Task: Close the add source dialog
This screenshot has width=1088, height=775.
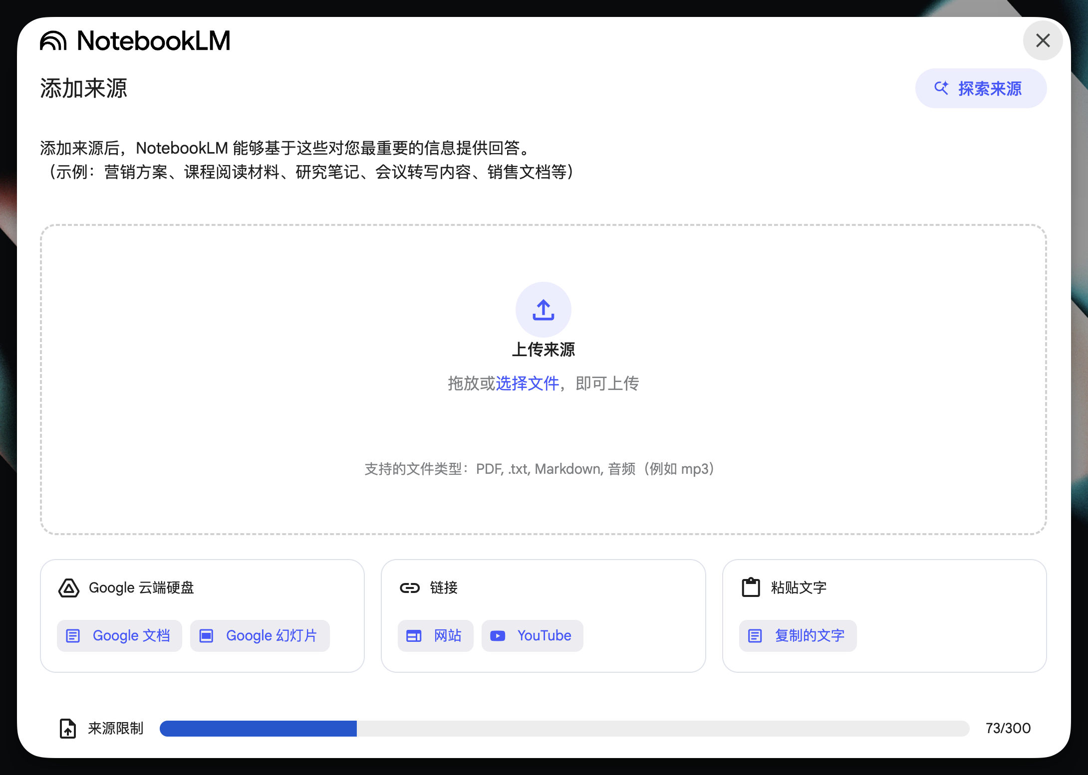Action: click(x=1043, y=40)
